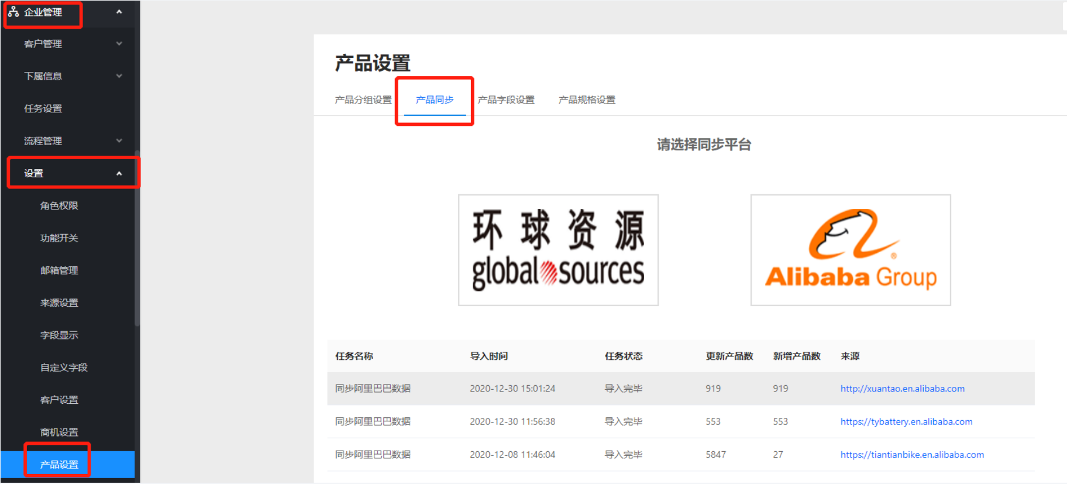Open the 下属信息 sidebar menu
Viewport: 1067px width, 484px height.
67,76
